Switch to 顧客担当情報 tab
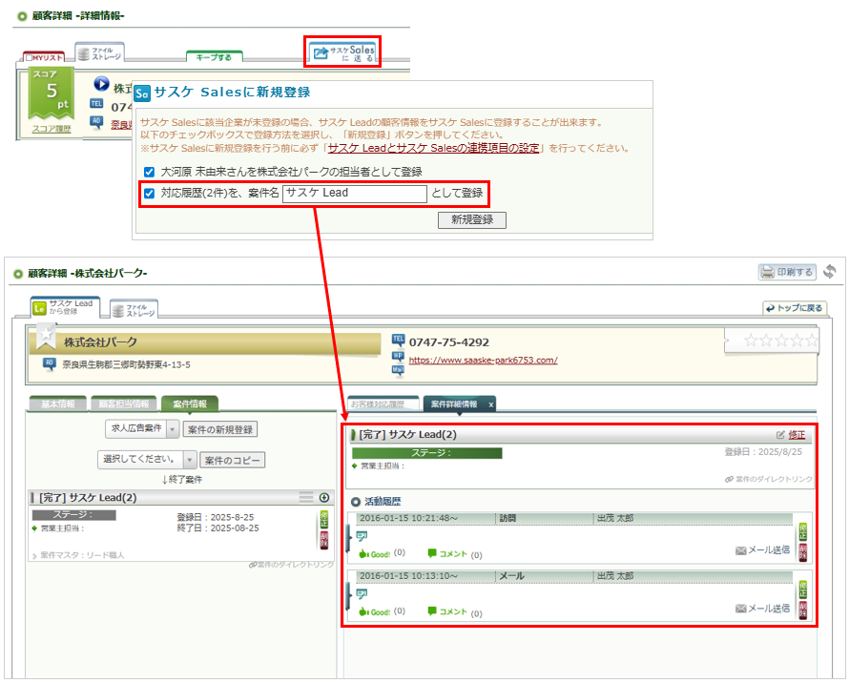The width and height of the screenshot is (849, 683). [124, 404]
